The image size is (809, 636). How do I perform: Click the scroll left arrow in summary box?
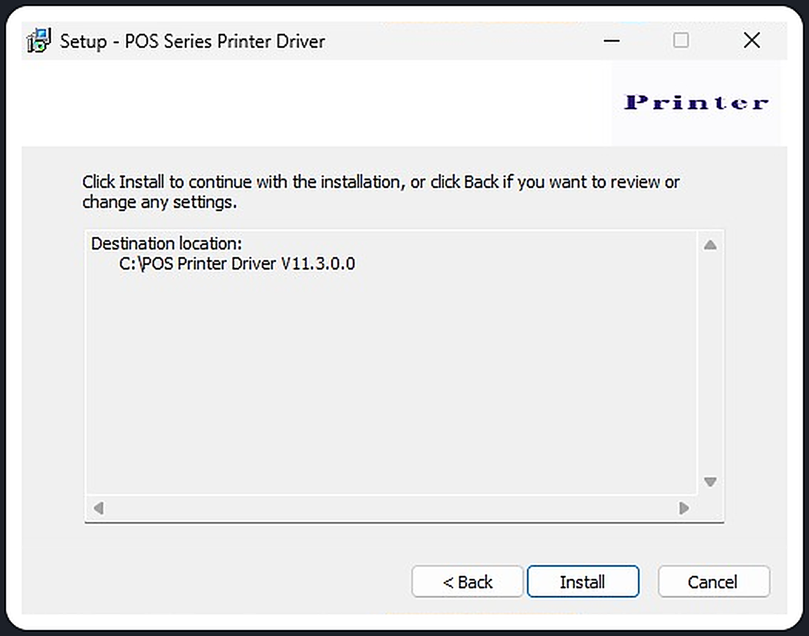(x=99, y=508)
